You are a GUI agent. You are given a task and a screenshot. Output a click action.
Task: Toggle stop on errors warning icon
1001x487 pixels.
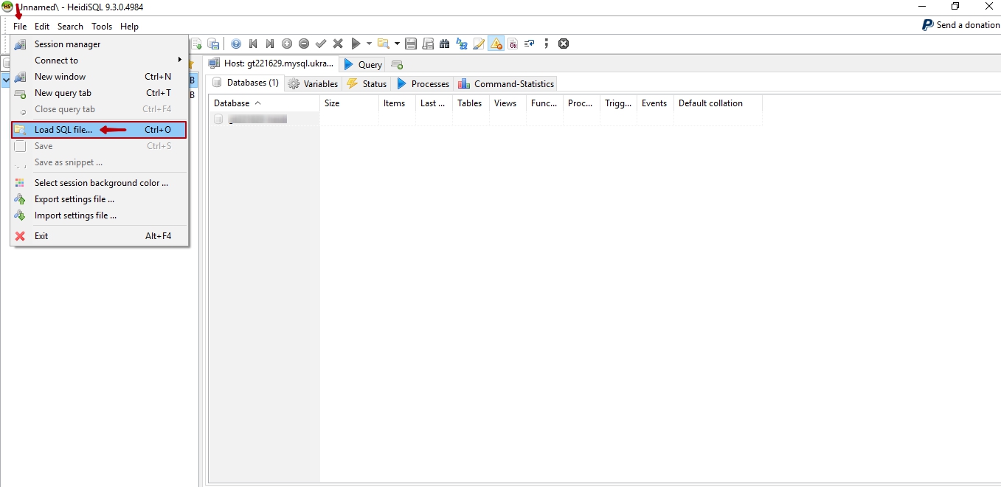click(x=496, y=44)
